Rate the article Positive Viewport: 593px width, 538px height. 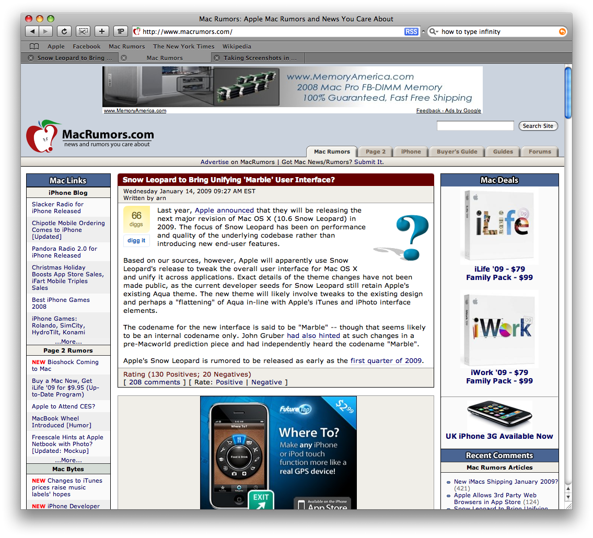pos(229,382)
